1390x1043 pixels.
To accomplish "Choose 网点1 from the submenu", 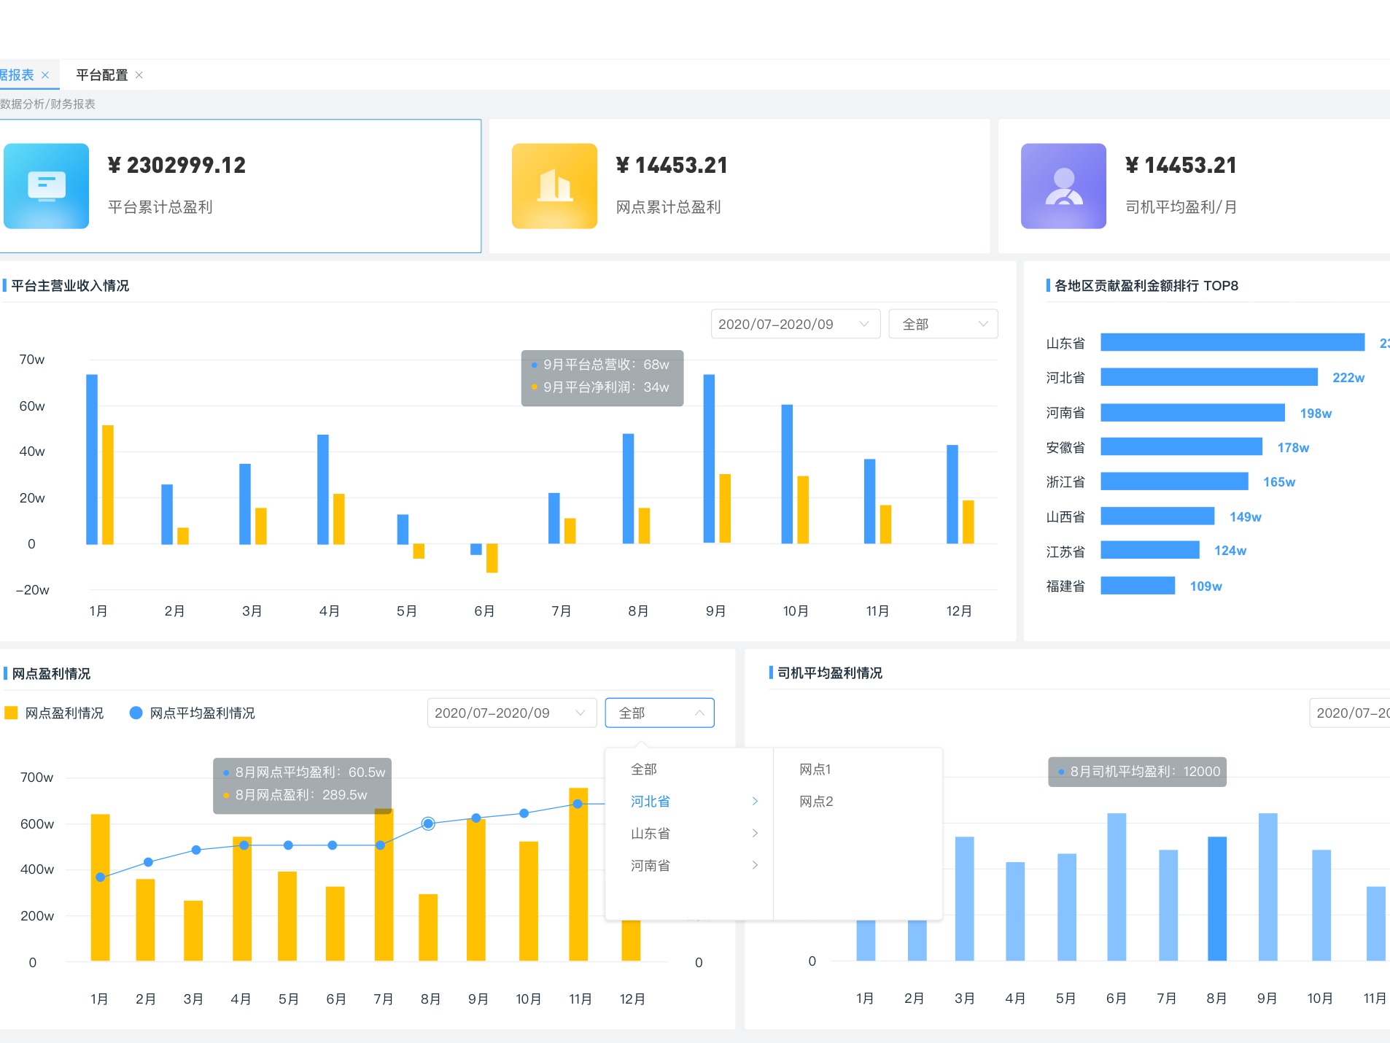I will click(x=815, y=769).
